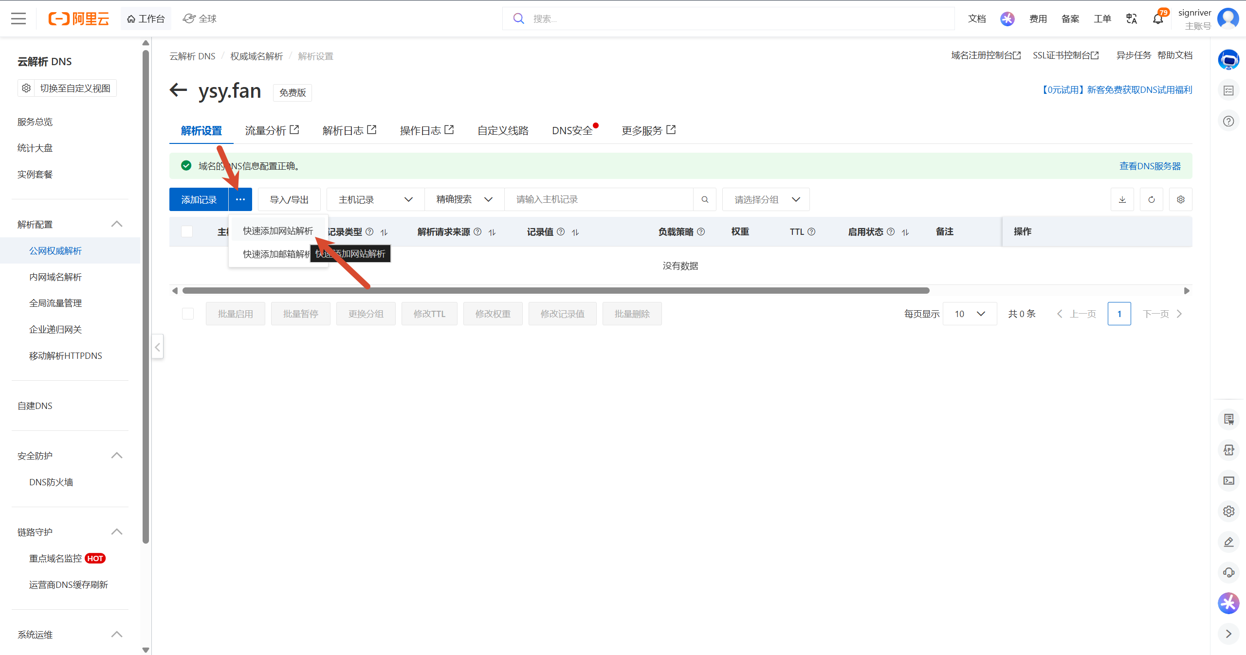Open 查看DNS服务器 link
1246x655 pixels.
[1150, 166]
